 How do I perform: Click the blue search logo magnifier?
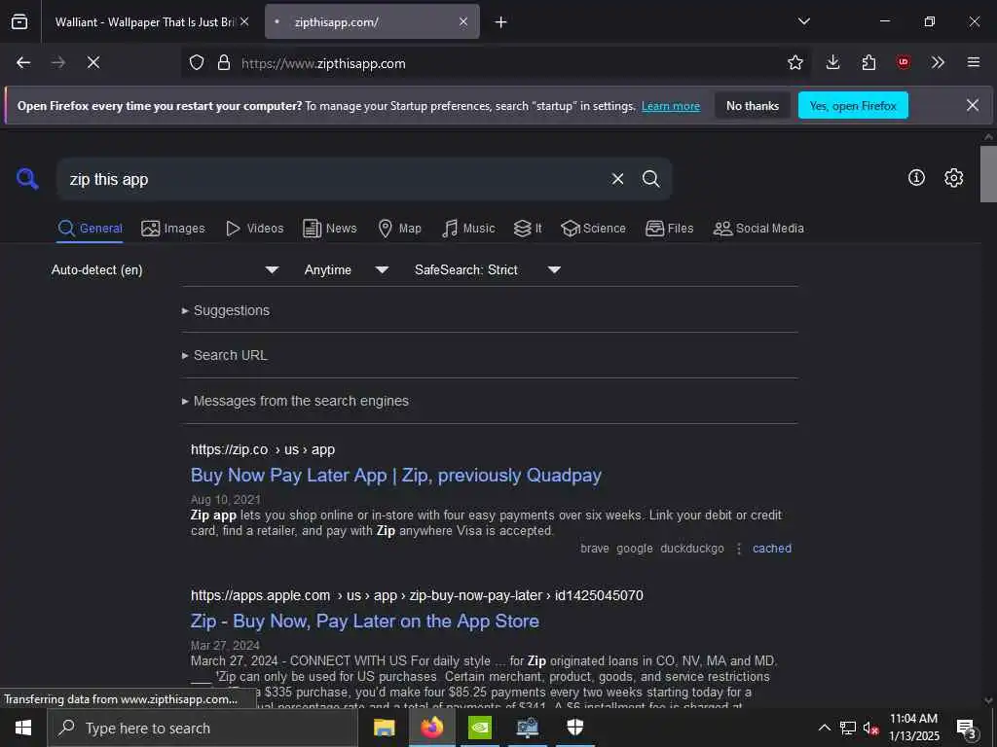(27, 179)
